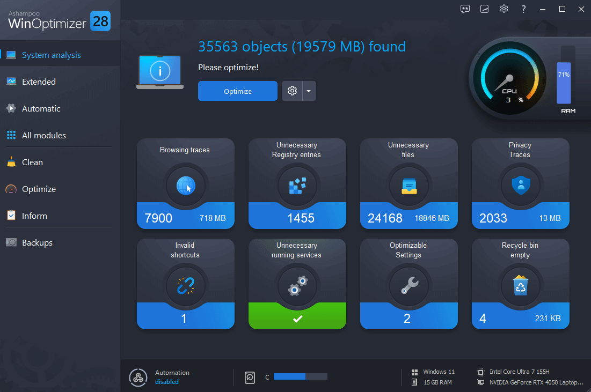This screenshot has height=392, width=591.
Task: Select the Unnecessary running services gears icon
Action: (297, 286)
